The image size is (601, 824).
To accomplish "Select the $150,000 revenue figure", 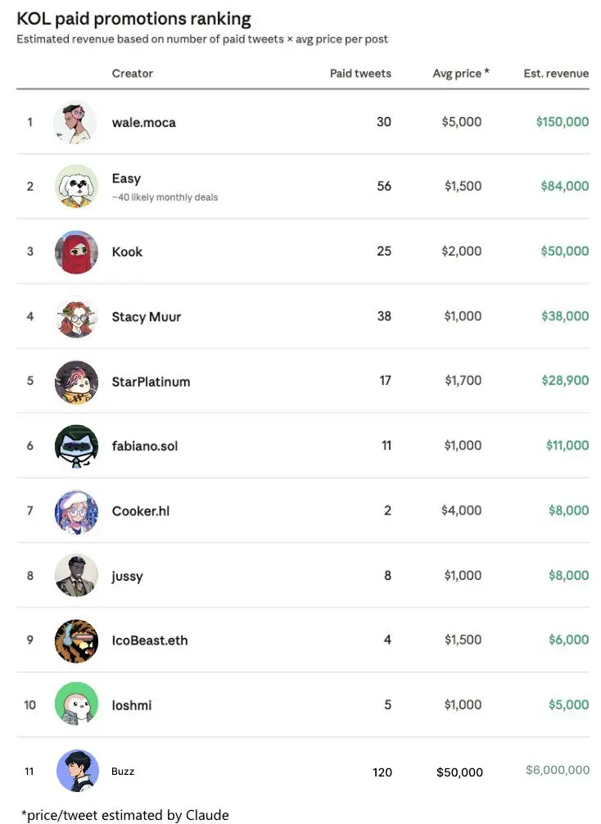I will [x=563, y=121].
